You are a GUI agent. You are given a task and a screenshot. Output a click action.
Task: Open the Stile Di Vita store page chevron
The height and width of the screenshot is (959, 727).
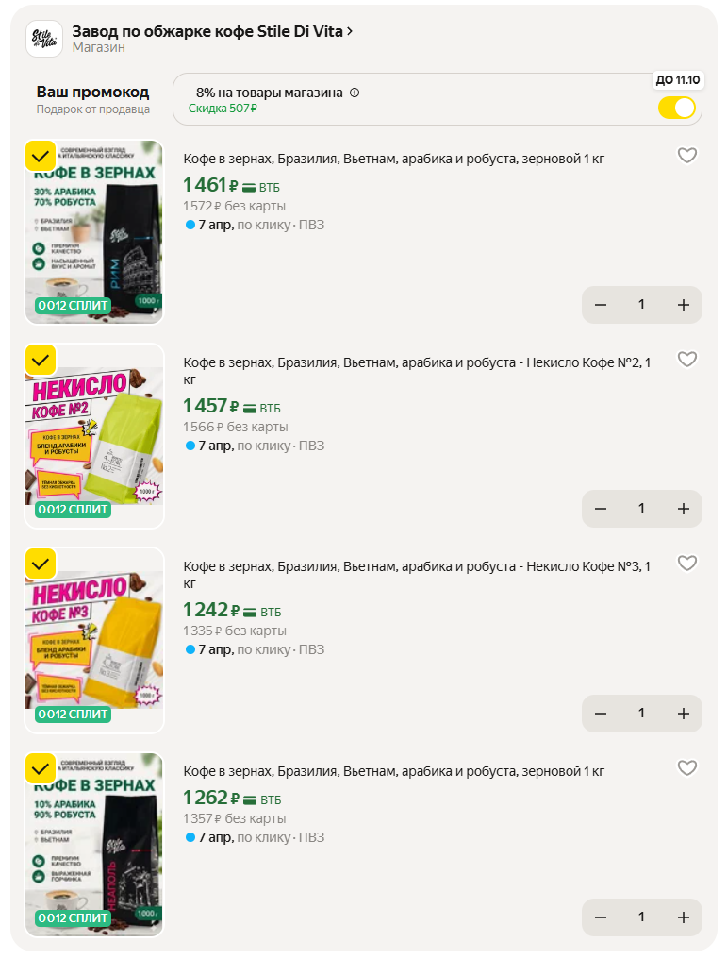[351, 31]
